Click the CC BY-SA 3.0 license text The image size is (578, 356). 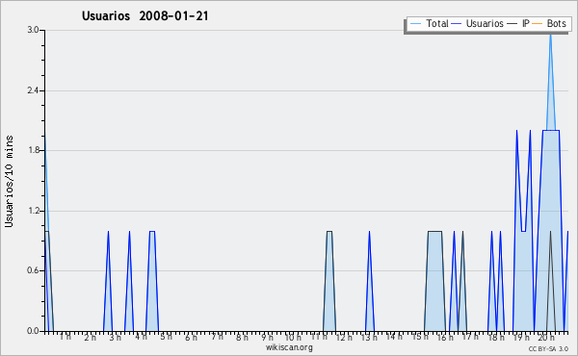pyautogui.click(x=548, y=348)
